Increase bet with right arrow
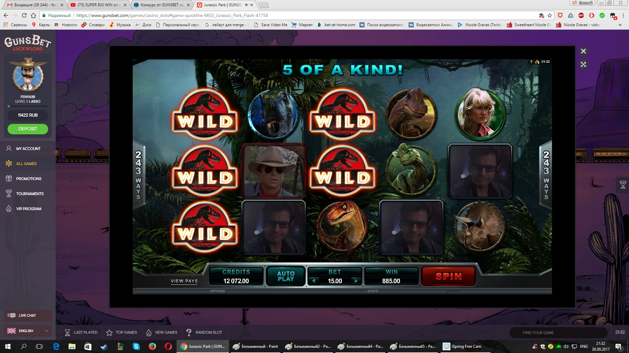Screen dimensions: 629x353 tap(356, 281)
